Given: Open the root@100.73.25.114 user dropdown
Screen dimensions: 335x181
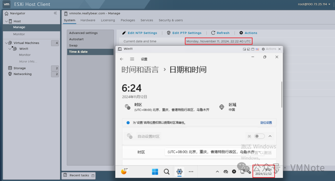Looking at the screenshot, I should click(314, 4).
